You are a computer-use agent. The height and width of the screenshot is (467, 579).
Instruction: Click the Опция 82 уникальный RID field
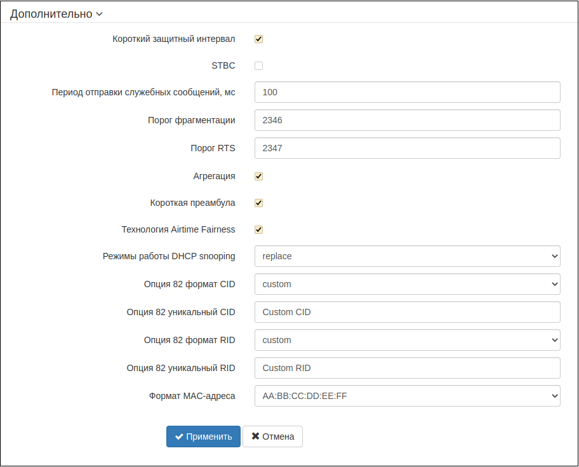click(x=407, y=368)
